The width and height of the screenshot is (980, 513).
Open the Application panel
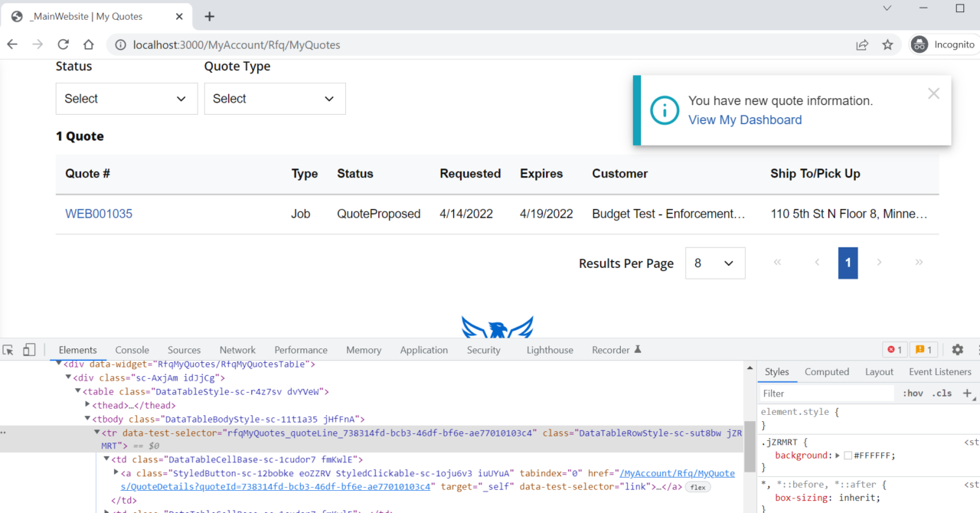click(x=424, y=350)
